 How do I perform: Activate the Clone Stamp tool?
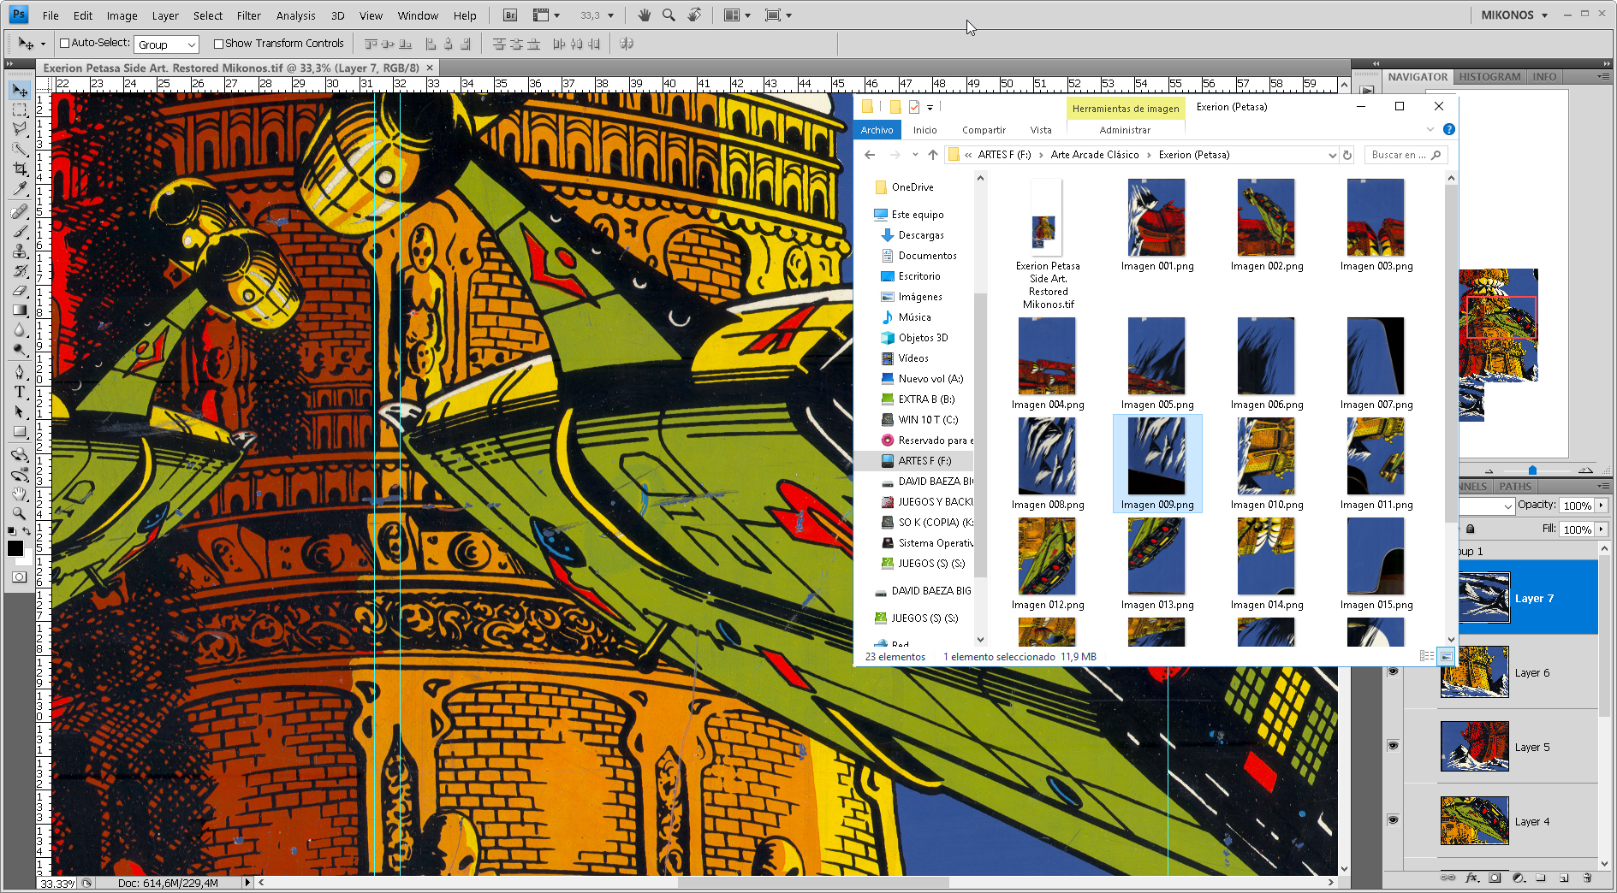coord(17,251)
